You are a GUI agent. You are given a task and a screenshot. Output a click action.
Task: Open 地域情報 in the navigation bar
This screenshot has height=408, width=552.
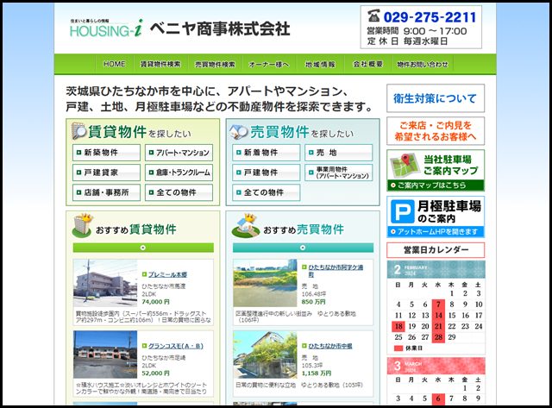point(320,64)
